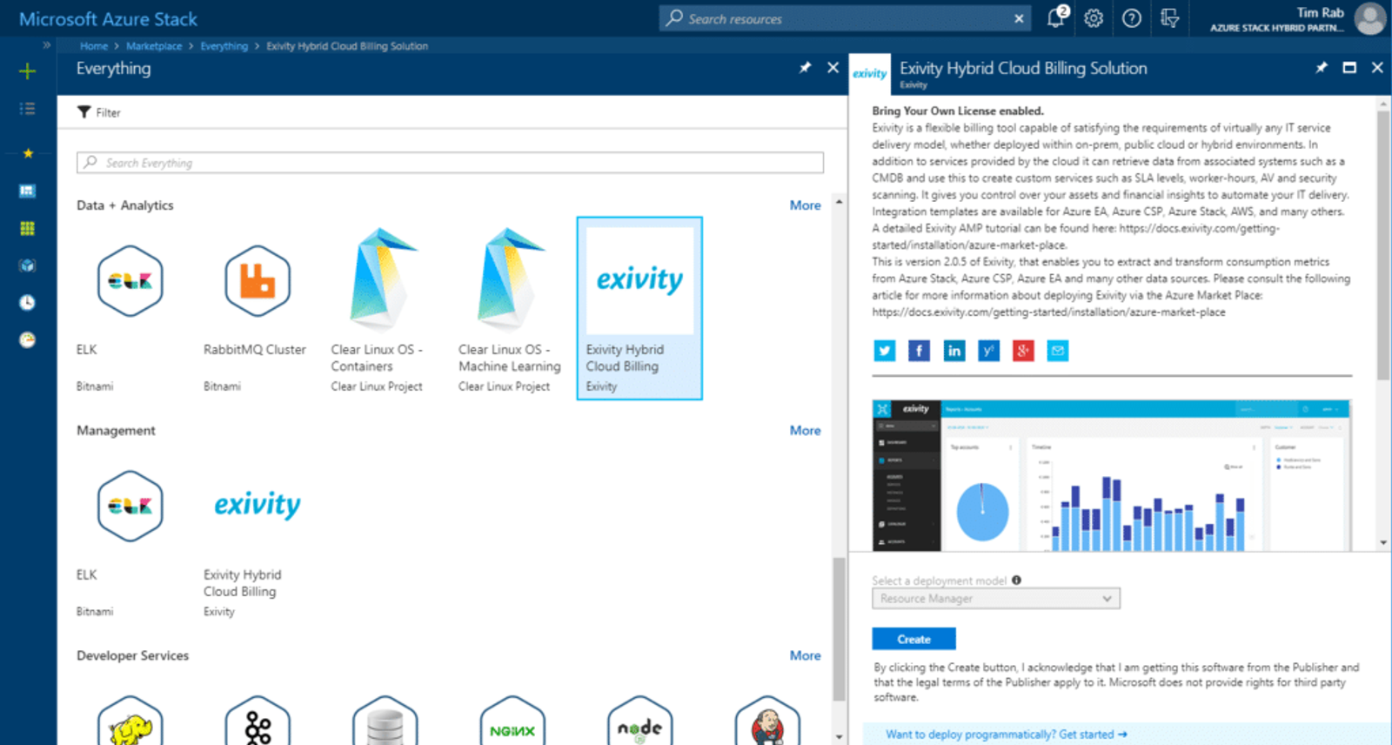Share on Facebook icon
This screenshot has height=745, width=1392.
[919, 351]
